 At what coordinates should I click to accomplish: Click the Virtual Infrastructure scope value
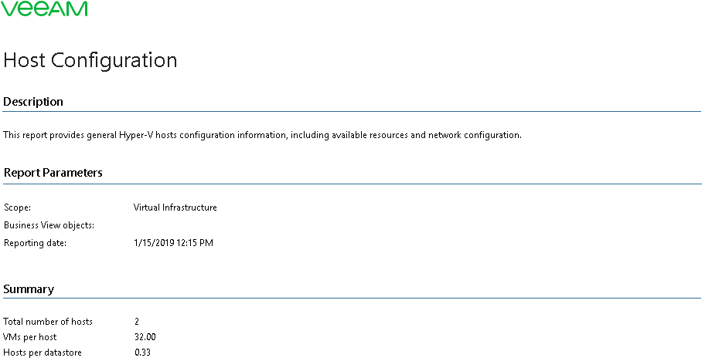[175, 207]
